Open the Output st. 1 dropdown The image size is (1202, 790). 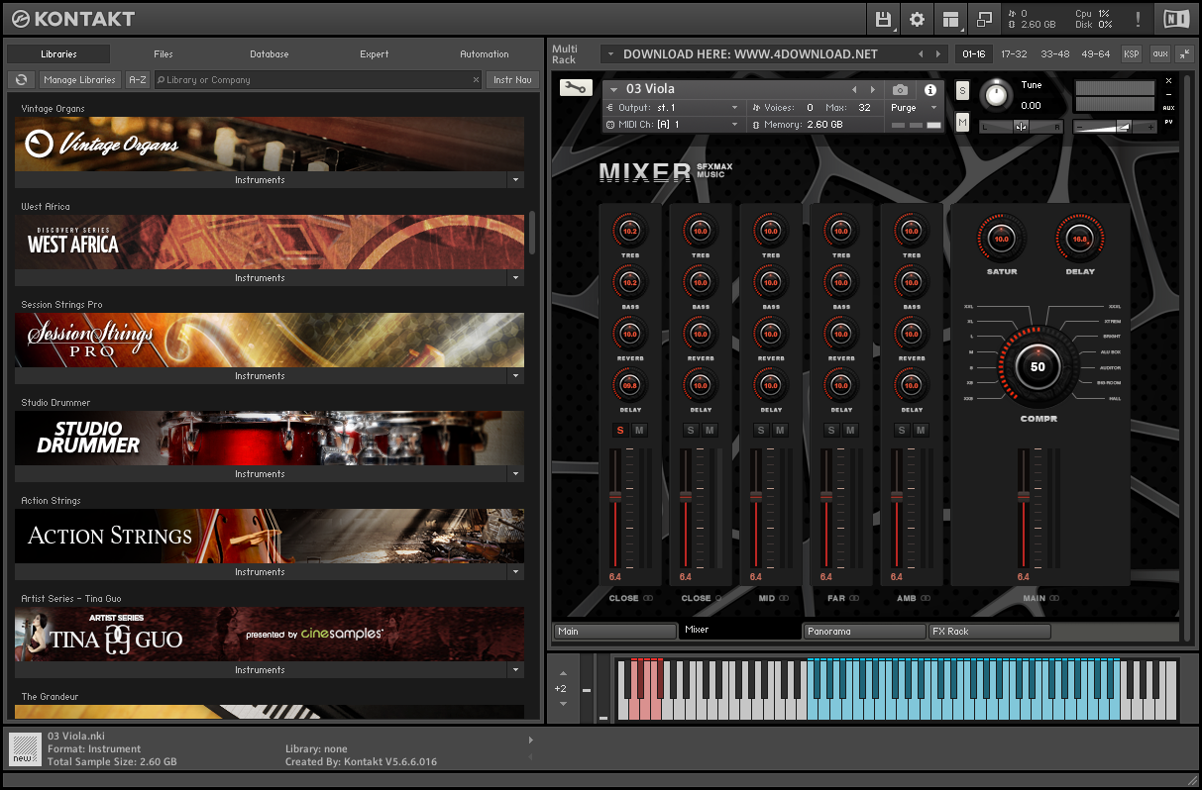pos(673,107)
